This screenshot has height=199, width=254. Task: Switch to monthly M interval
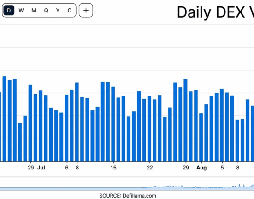[34, 10]
